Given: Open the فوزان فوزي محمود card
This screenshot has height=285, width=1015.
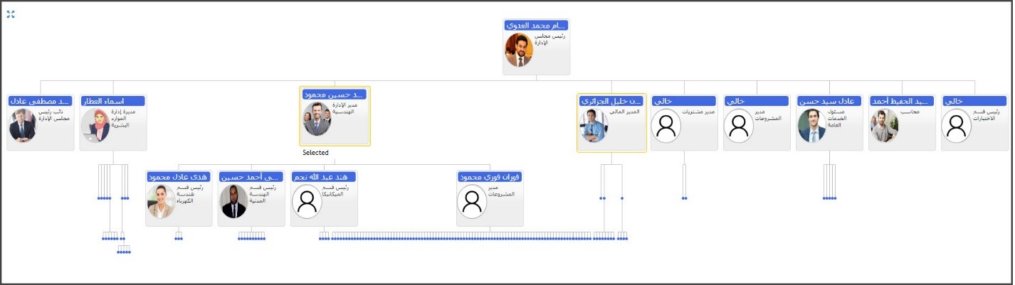Looking at the screenshot, I should (490, 198).
